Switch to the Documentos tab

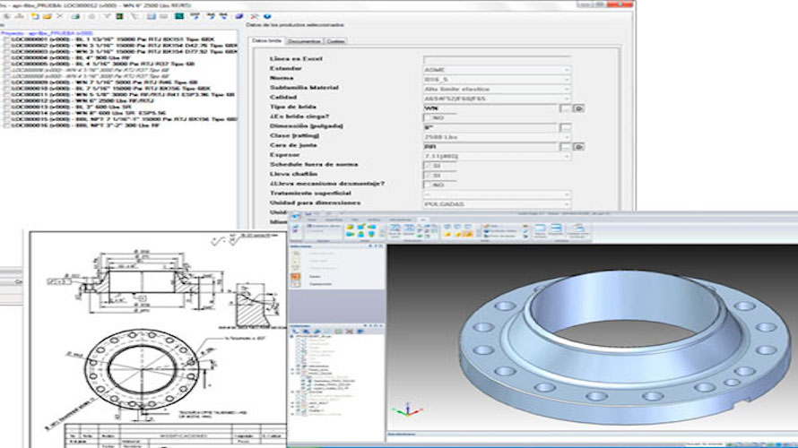[x=306, y=41]
